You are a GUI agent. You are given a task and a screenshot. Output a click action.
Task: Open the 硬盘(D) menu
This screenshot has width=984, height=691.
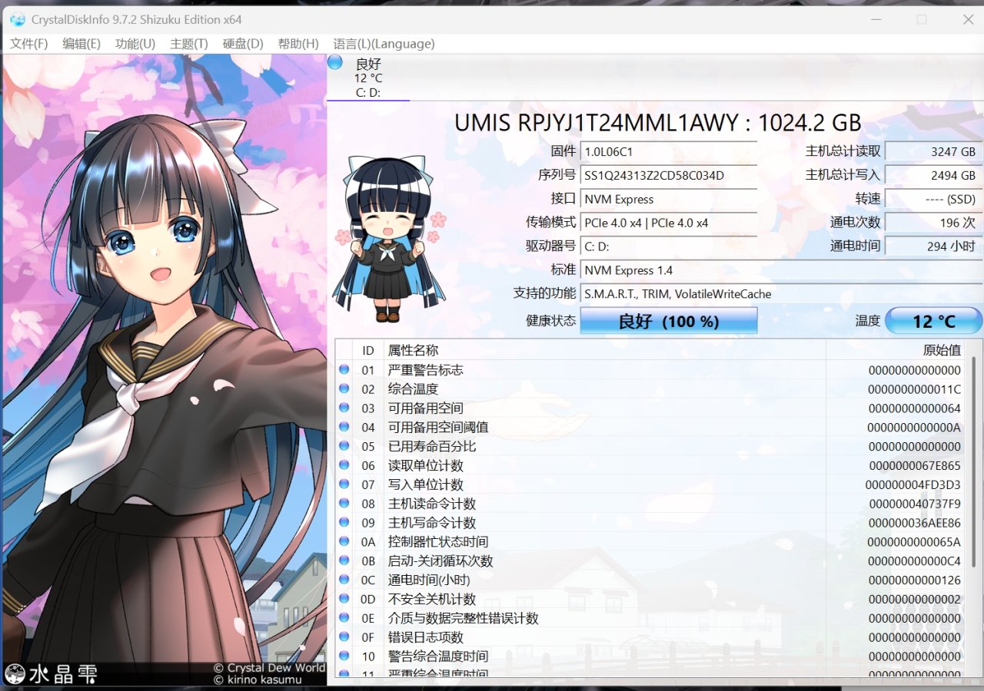(243, 44)
